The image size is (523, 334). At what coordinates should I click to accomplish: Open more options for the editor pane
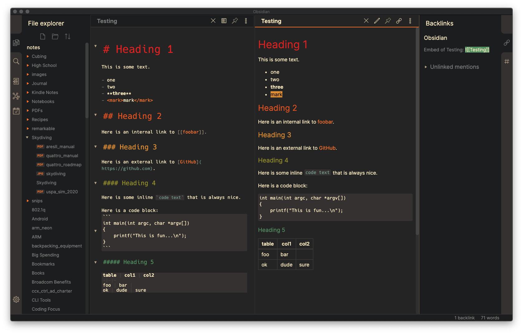pyautogui.click(x=246, y=21)
